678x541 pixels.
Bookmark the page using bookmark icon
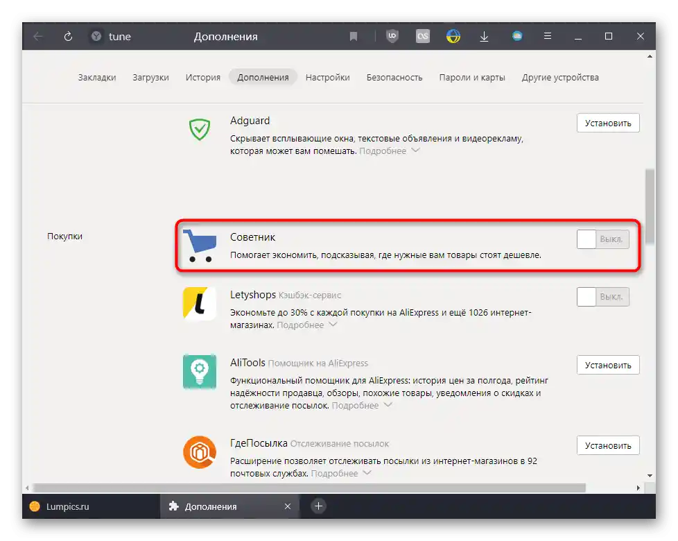pos(354,36)
